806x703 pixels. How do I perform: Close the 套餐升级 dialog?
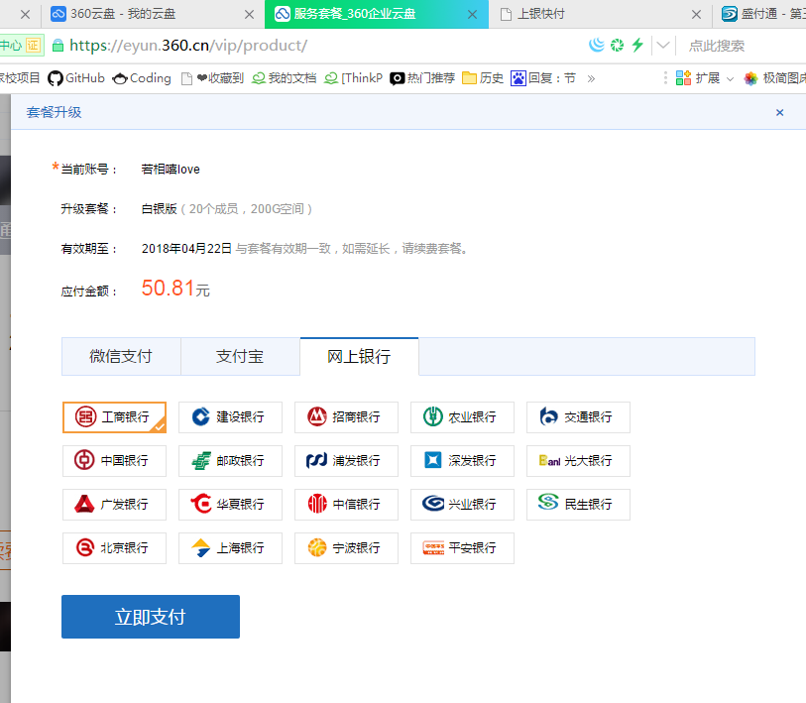pyautogui.click(x=780, y=112)
